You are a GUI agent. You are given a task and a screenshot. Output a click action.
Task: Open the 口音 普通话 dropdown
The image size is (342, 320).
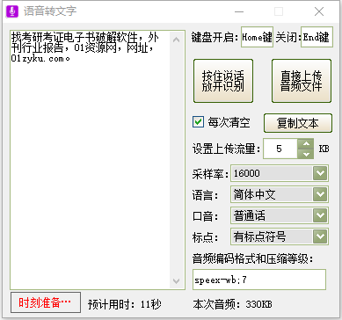(x=280, y=215)
